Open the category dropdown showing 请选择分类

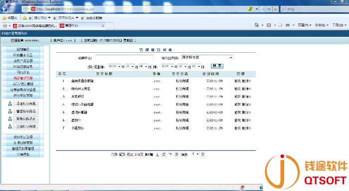207,58
